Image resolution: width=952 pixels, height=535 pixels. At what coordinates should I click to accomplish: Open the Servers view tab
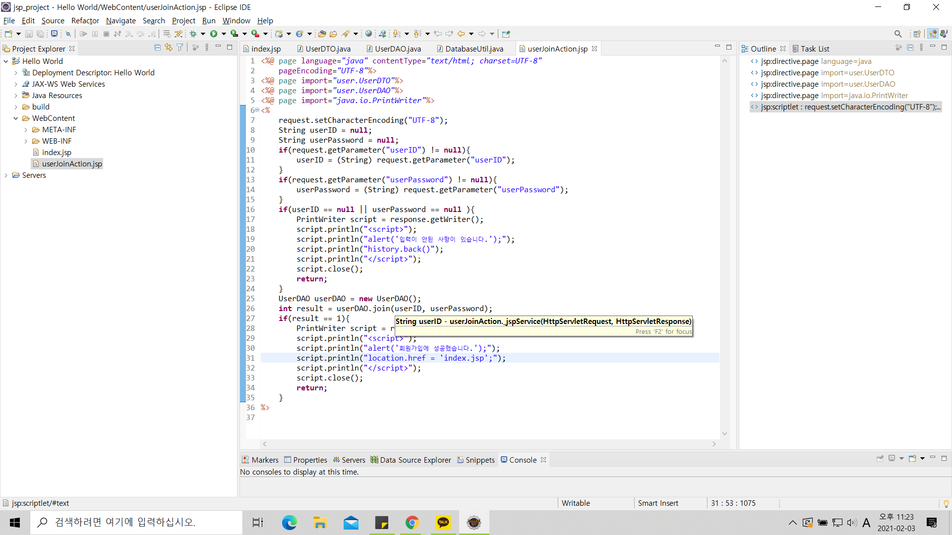(x=353, y=460)
